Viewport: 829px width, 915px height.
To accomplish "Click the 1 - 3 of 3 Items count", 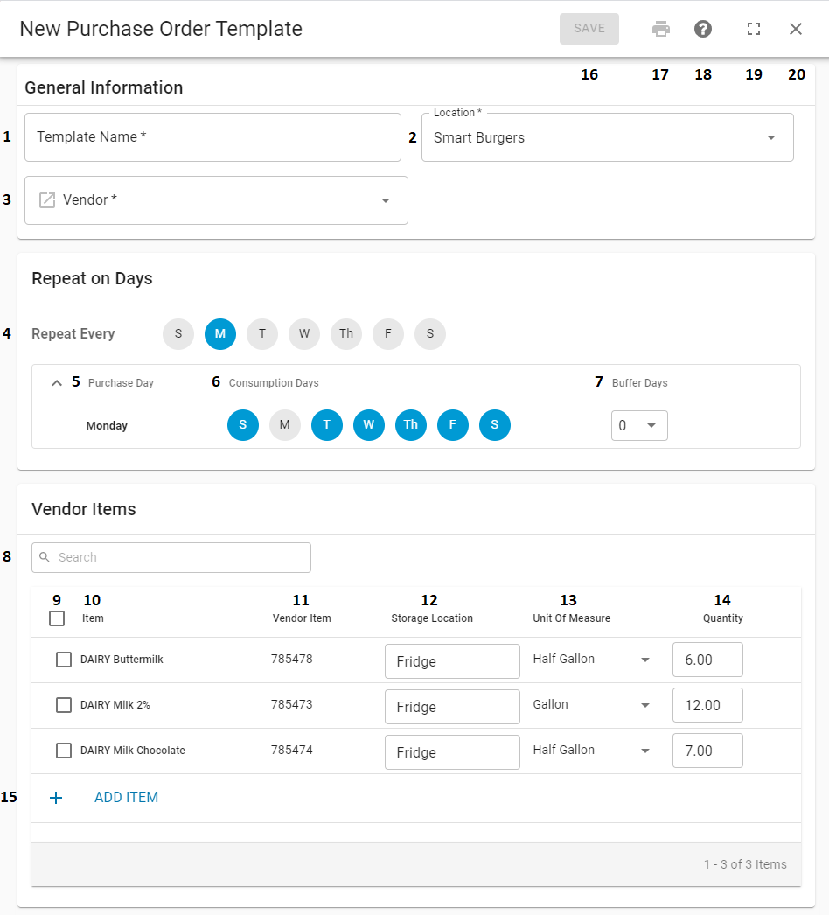I will (745, 865).
